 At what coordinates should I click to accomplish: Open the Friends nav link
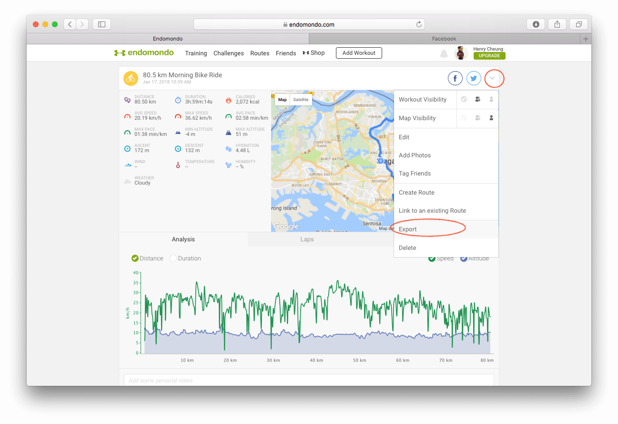coord(286,53)
